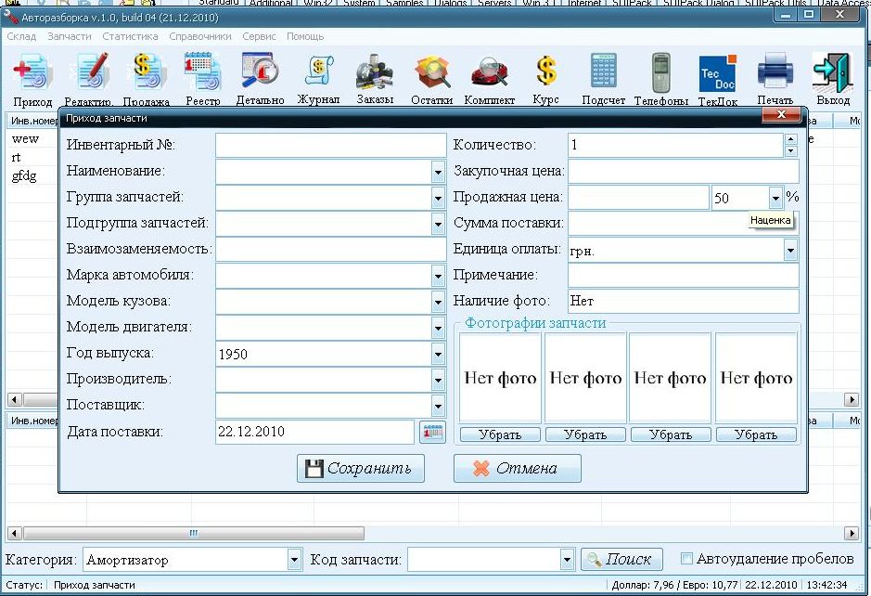The image size is (871, 596).
Task: Increase Количество with the up spinner arrow
Action: pos(790,140)
